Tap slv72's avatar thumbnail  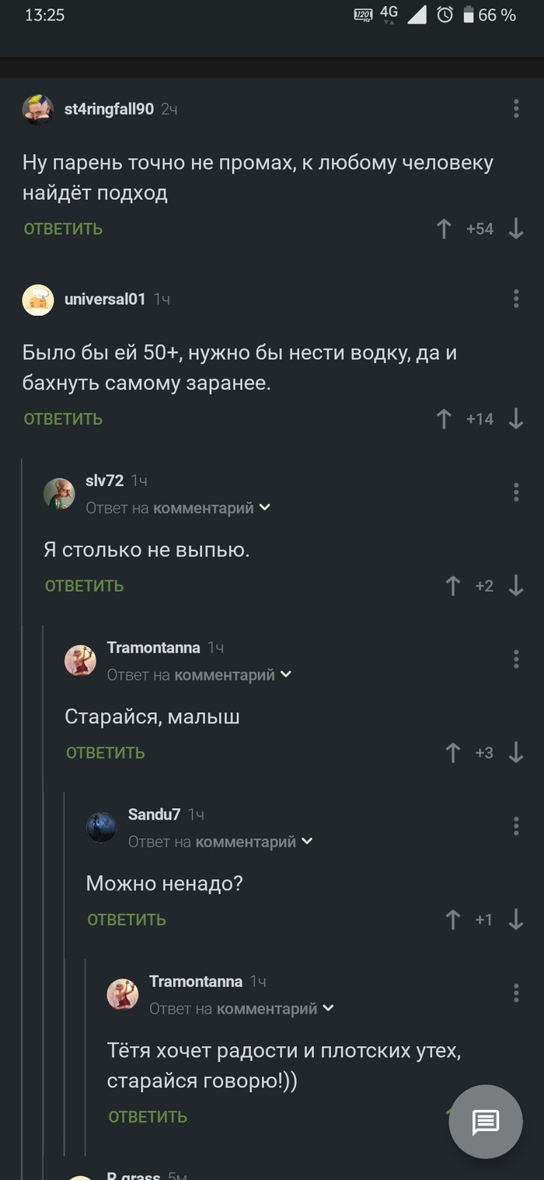click(x=59, y=493)
